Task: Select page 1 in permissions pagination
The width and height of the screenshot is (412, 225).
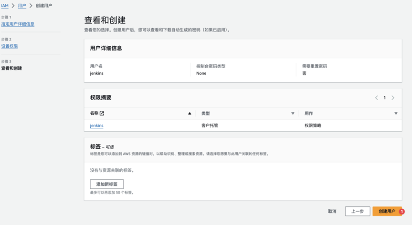Action: [x=385, y=98]
